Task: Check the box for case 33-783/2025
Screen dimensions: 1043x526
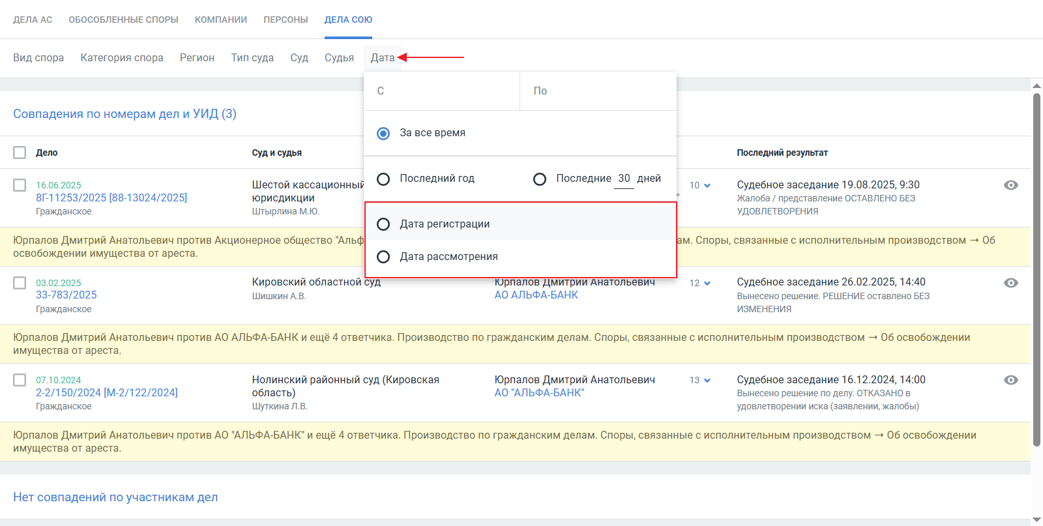Action: pos(20,283)
